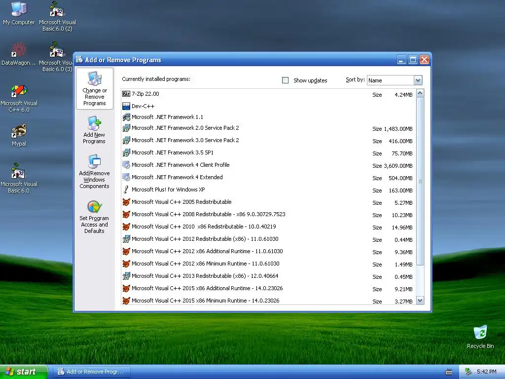Open Set Program Access and Defaults
Viewport: 505px width, 379px height.
coord(94,217)
